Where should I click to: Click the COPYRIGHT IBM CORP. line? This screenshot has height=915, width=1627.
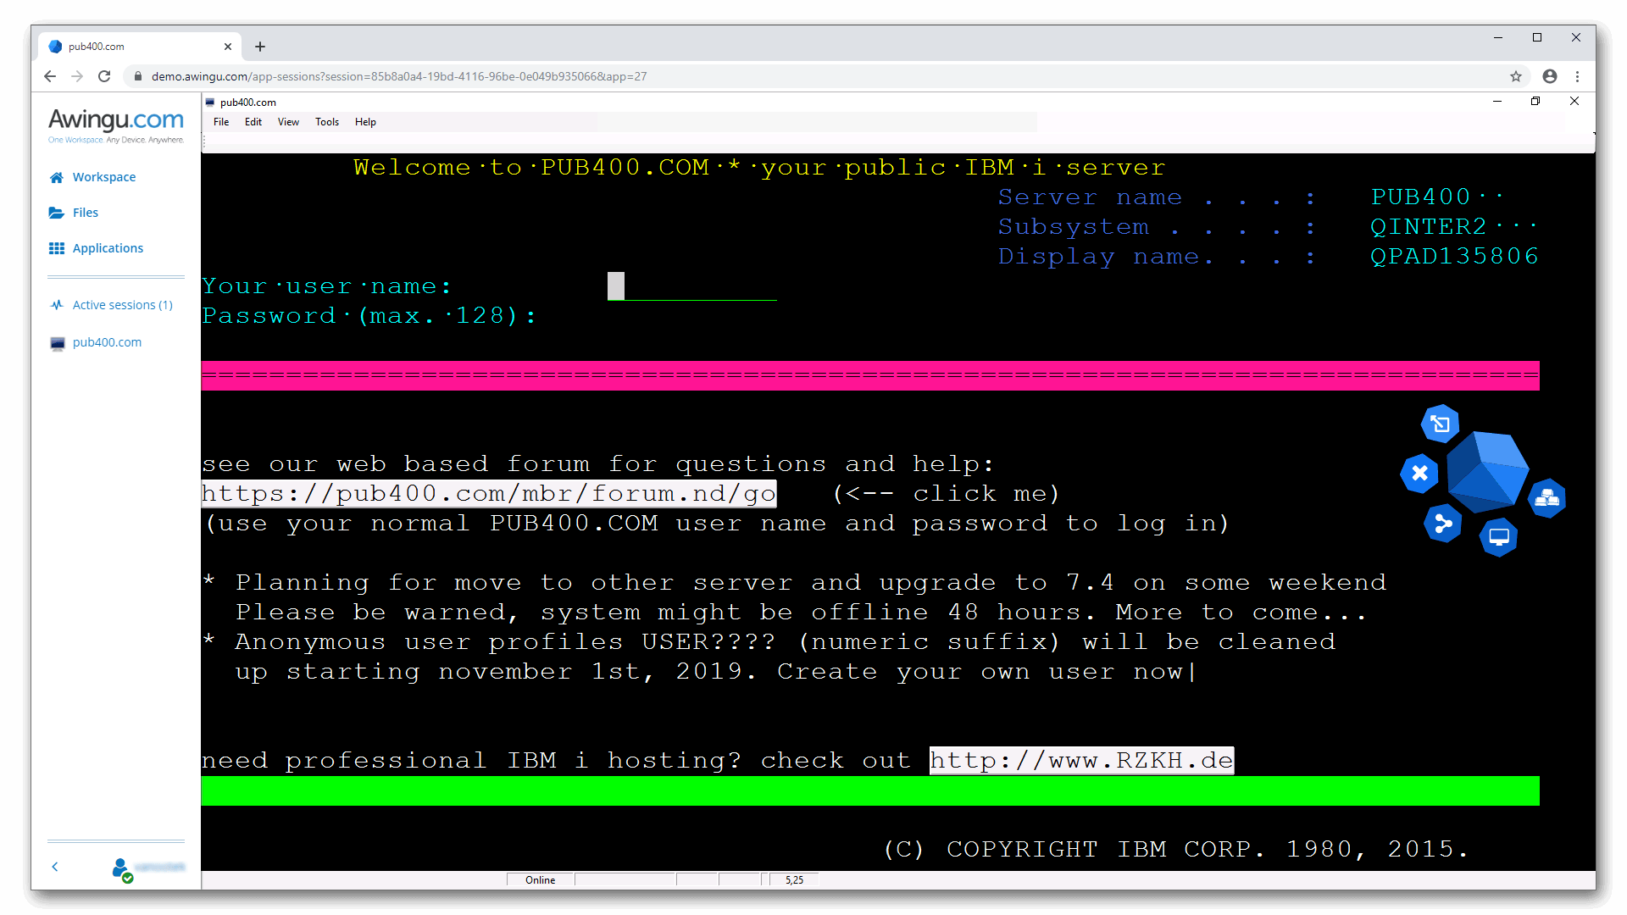tap(1176, 849)
